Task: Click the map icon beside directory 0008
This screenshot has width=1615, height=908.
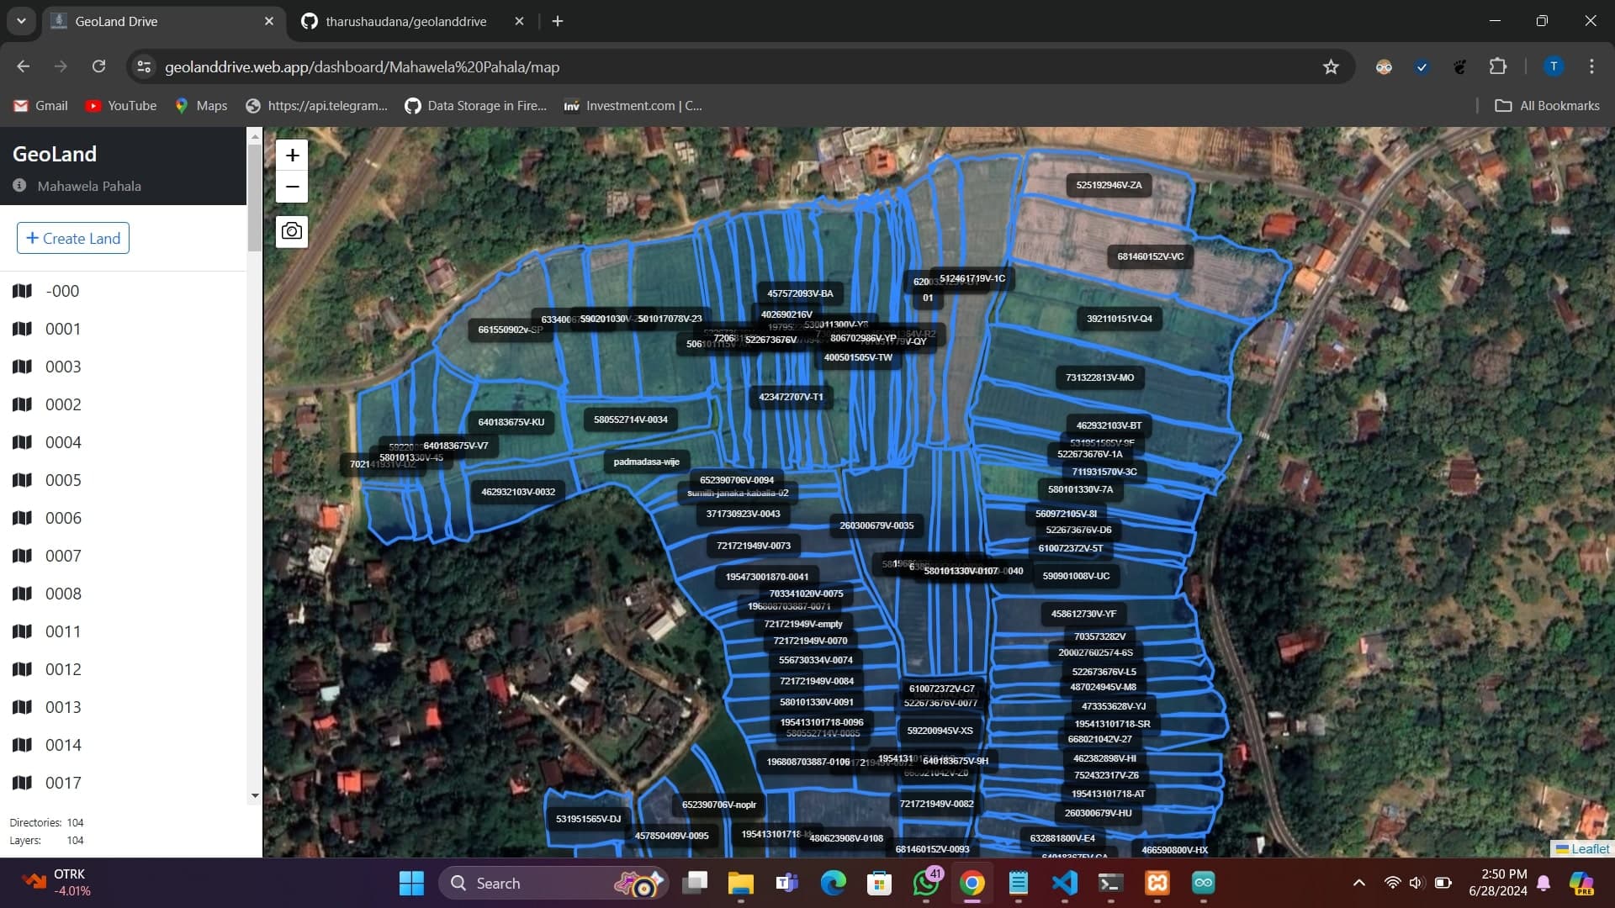Action: pos(23,594)
